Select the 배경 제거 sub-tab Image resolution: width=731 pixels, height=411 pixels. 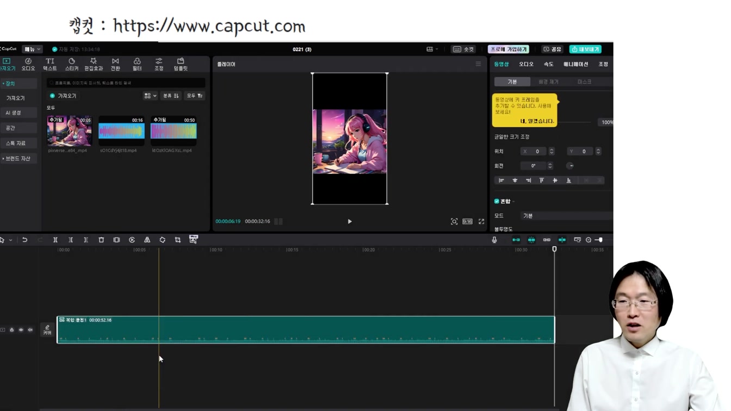(x=548, y=82)
